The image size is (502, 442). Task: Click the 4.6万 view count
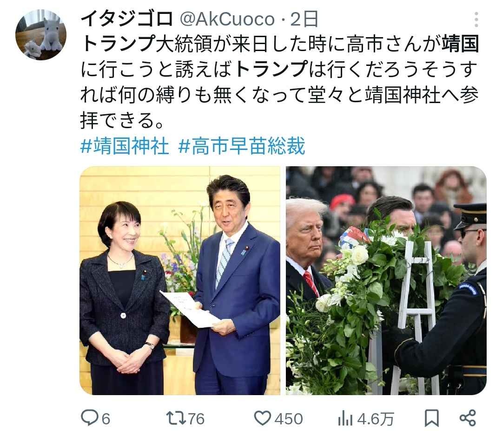(376, 419)
